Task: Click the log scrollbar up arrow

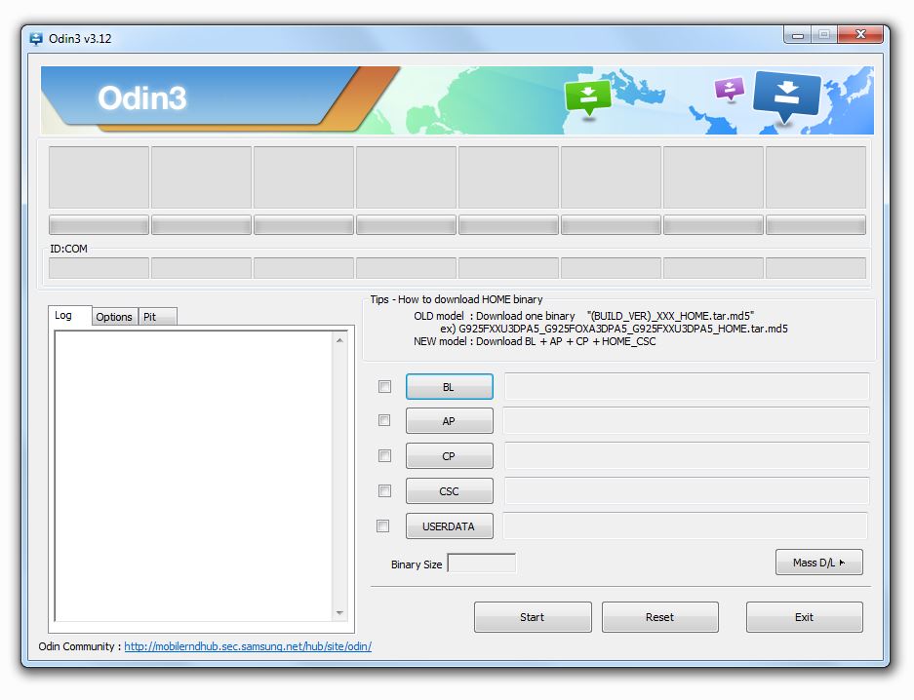Action: (339, 340)
